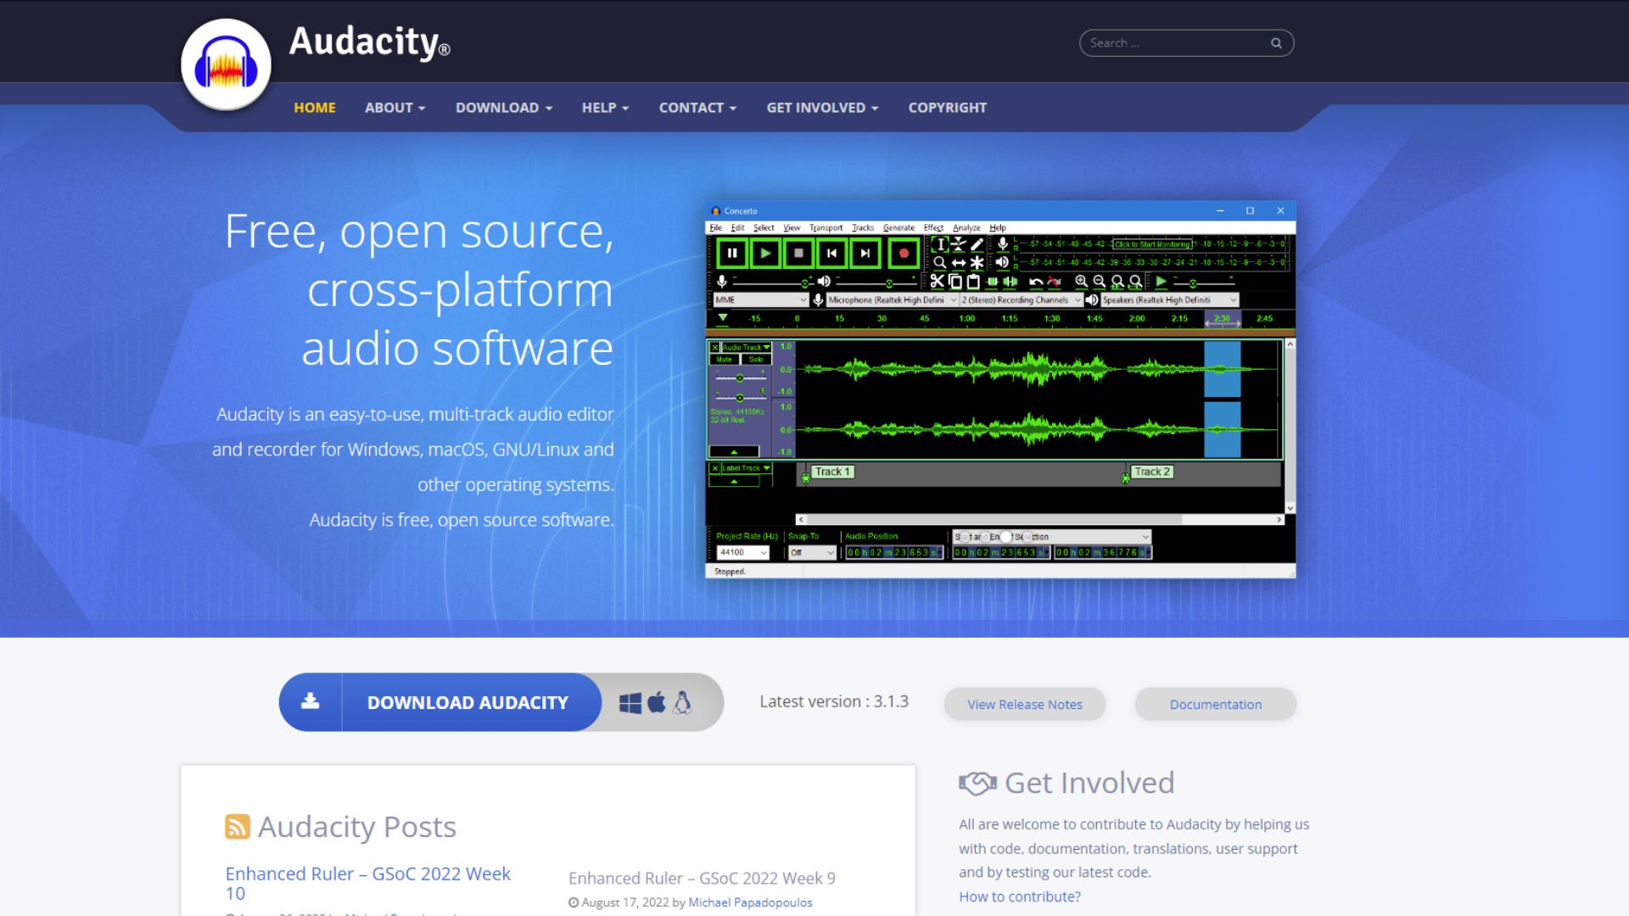1629x916 pixels.
Task: Click the Pause button in Audacity screenshot
Action: coord(732,253)
